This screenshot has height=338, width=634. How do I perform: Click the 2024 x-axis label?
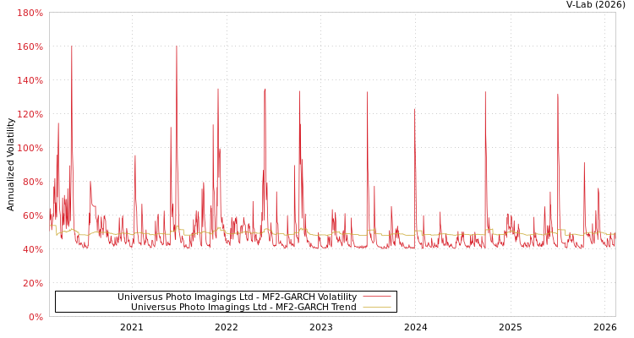(416, 327)
